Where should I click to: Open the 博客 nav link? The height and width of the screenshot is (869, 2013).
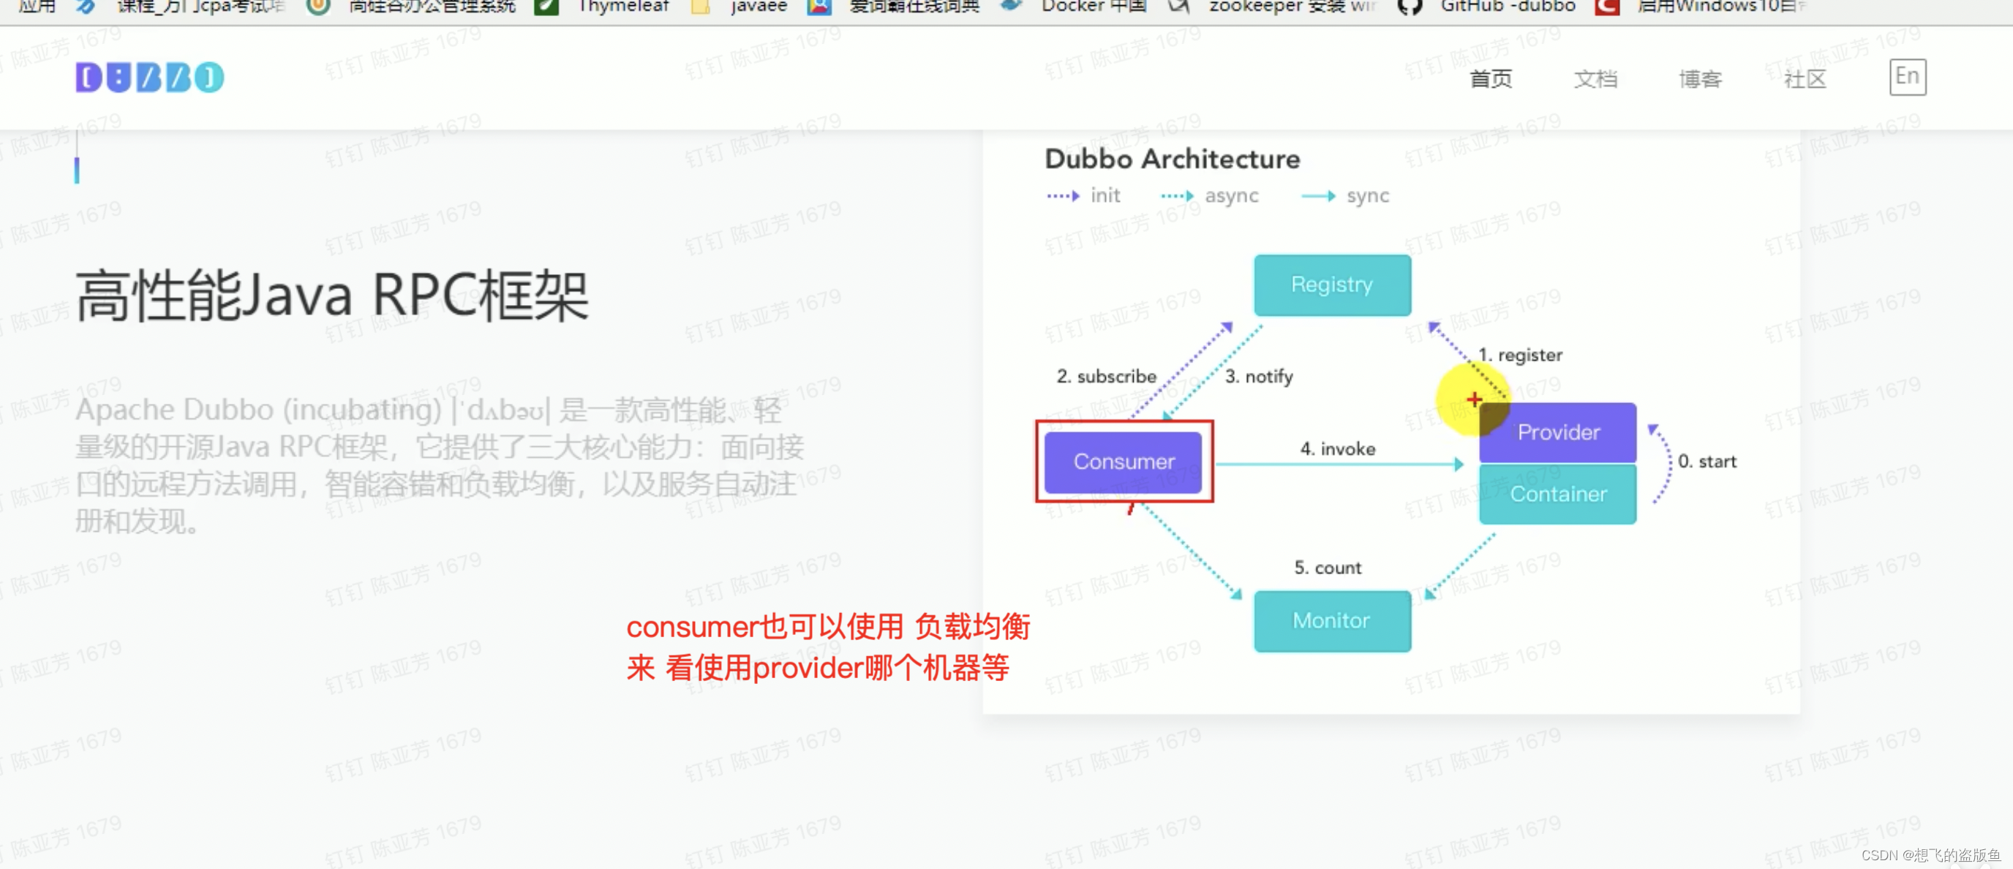click(1700, 79)
